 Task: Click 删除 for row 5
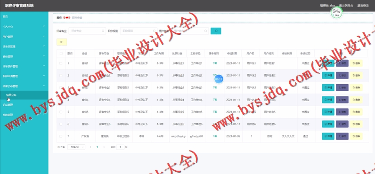(356, 112)
